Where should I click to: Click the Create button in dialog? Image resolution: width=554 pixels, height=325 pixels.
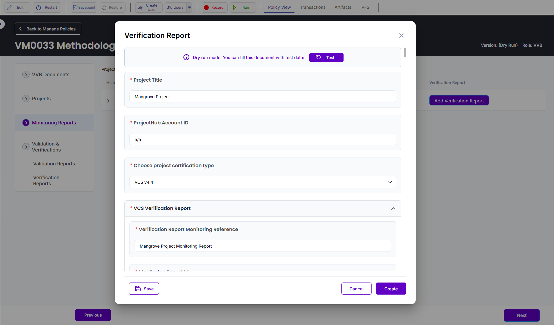point(391,289)
